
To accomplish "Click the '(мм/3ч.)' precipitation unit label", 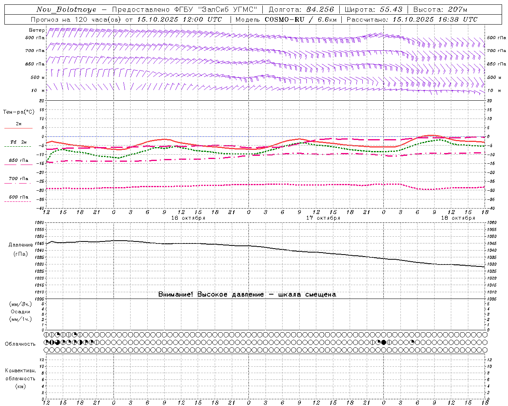I will [x=21, y=304].
